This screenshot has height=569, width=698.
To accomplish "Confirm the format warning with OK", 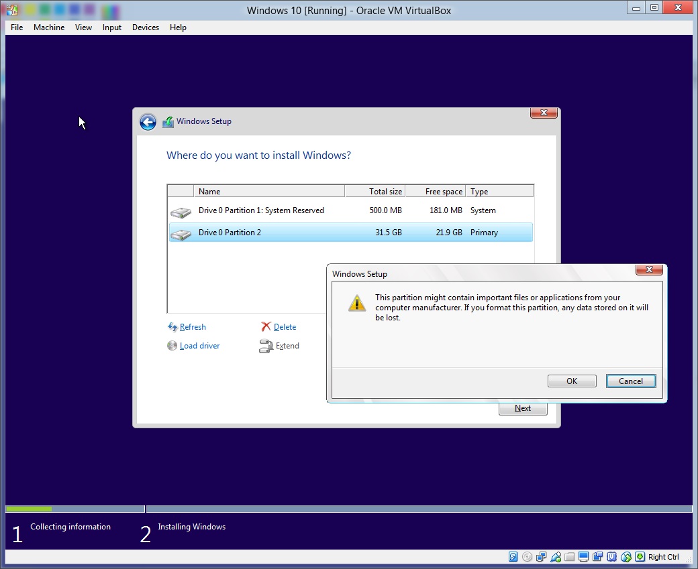I will tap(572, 381).
